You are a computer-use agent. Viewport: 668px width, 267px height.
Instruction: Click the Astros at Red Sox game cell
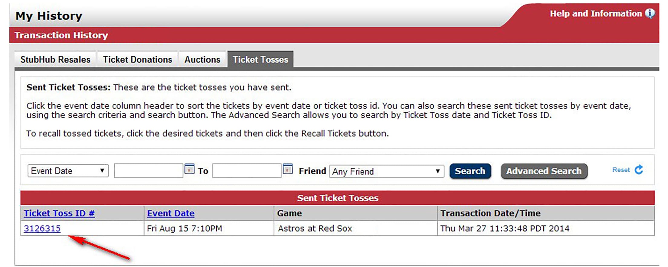(x=315, y=228)
